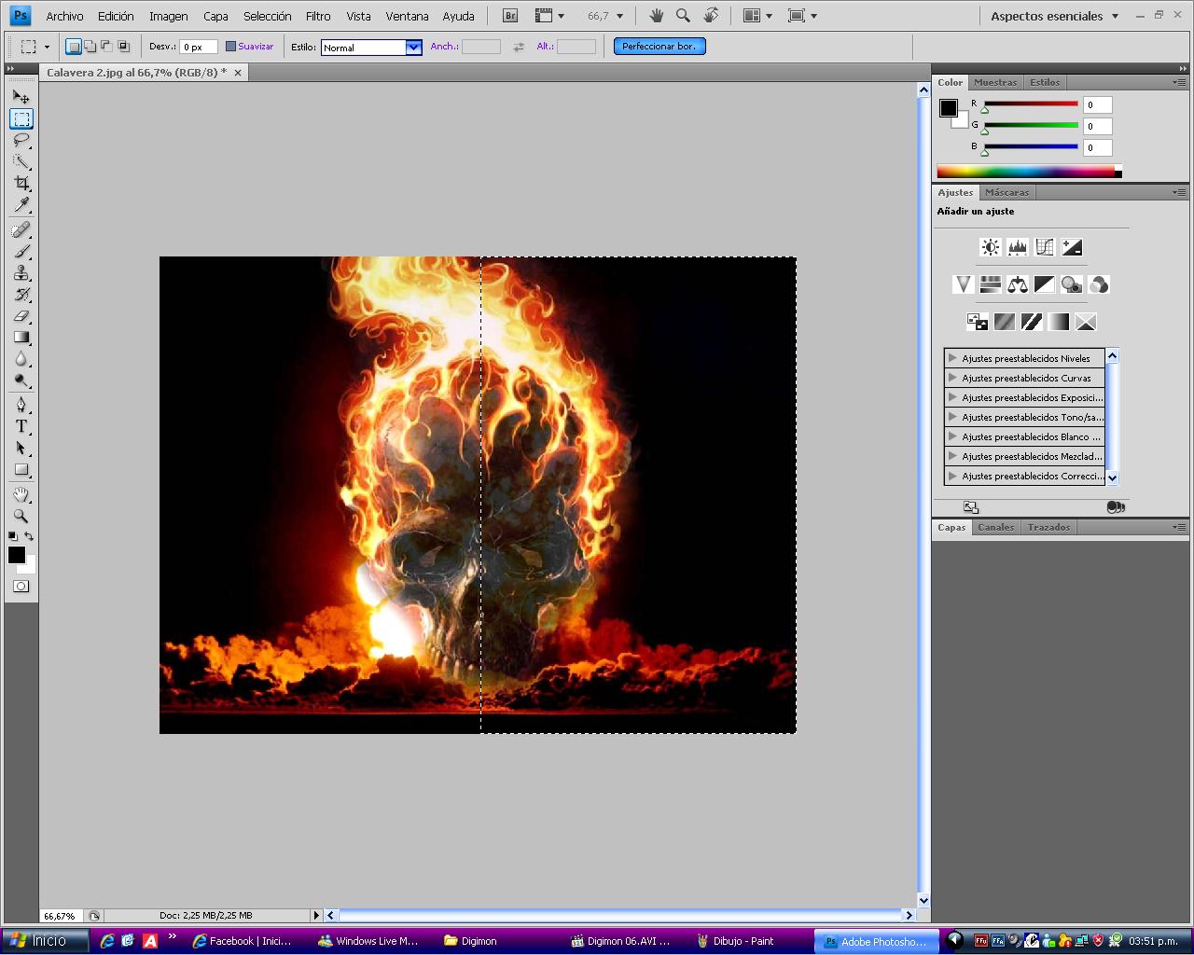
Task: Add a Black & White adjustment
Action: coord(1045,284)
